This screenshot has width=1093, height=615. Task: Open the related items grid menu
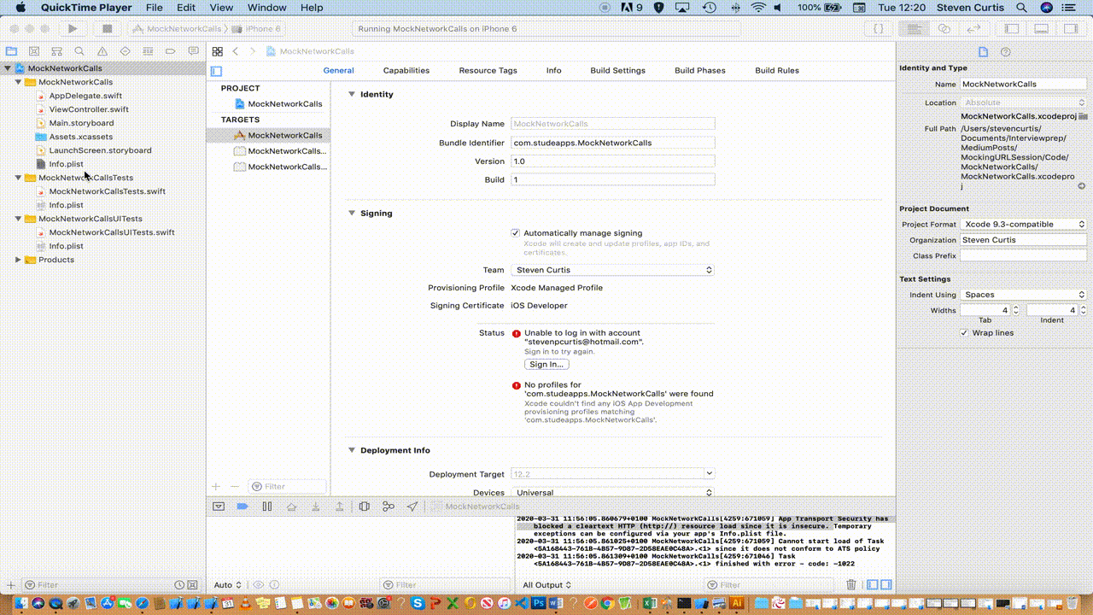[218, 51]
